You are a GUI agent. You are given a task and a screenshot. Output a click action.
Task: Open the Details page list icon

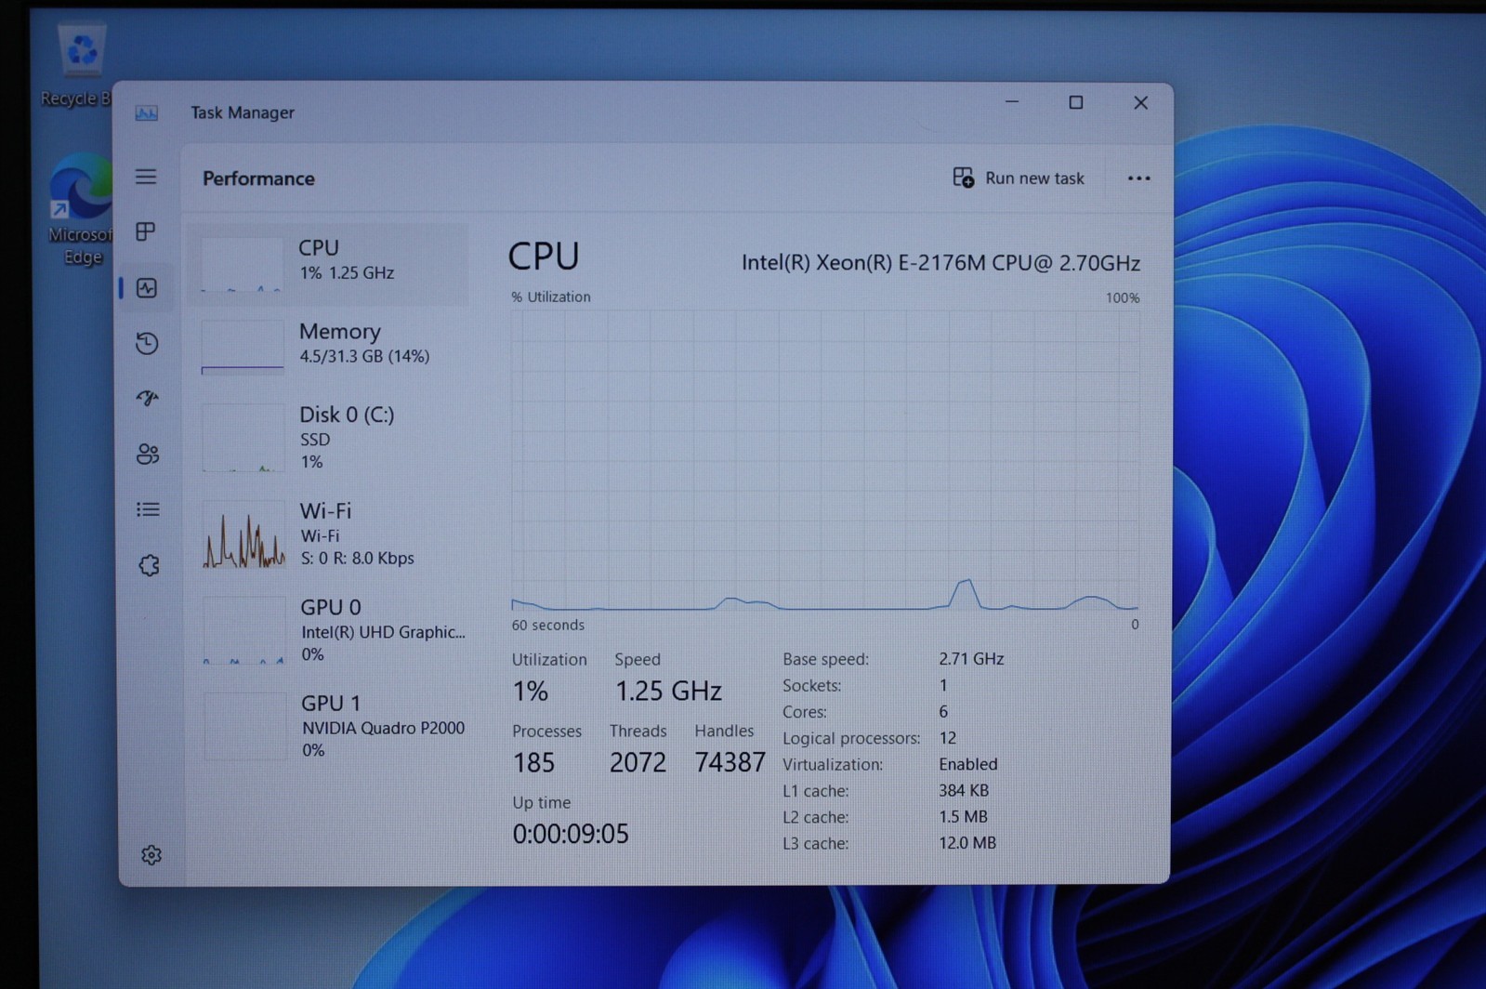pos(148,509)
